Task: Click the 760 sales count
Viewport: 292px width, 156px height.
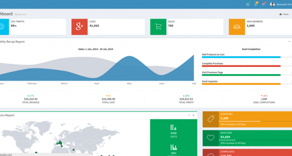Action: (171, 26)
